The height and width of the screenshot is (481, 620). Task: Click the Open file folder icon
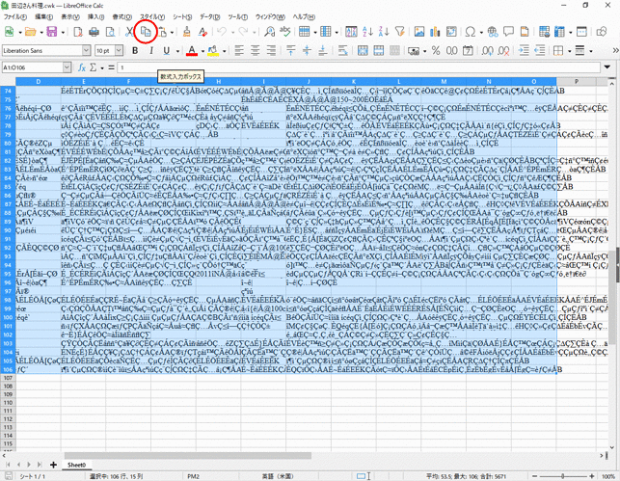[x=30, y=32]
